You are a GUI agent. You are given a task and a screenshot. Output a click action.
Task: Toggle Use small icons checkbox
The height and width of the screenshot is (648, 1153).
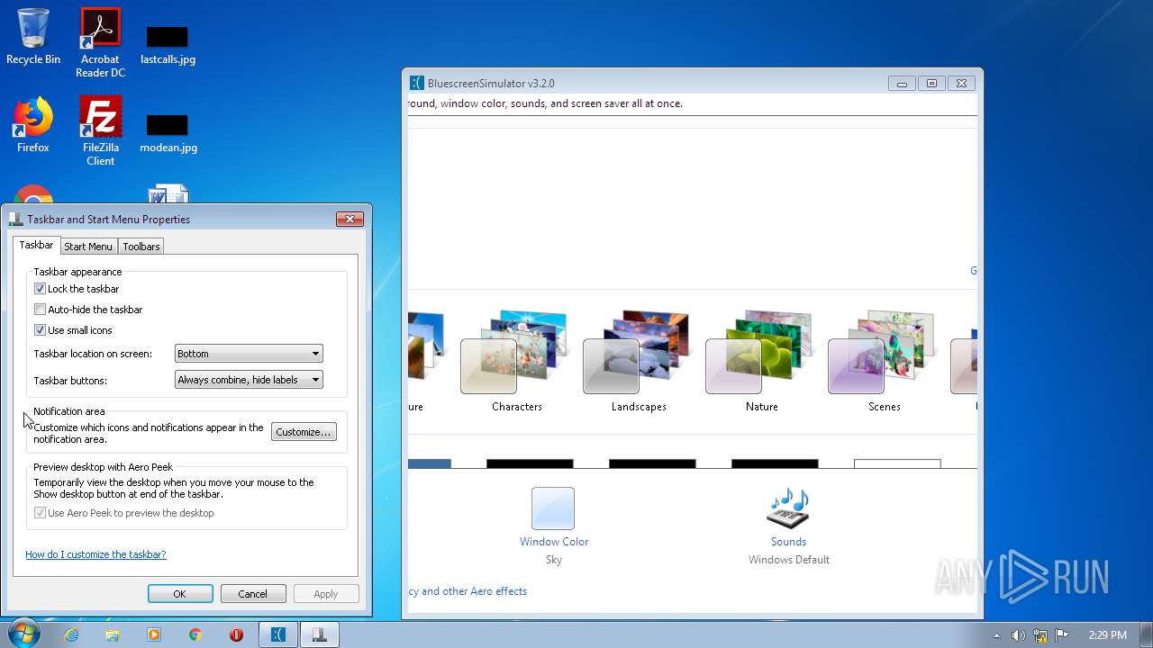point(40,330)
